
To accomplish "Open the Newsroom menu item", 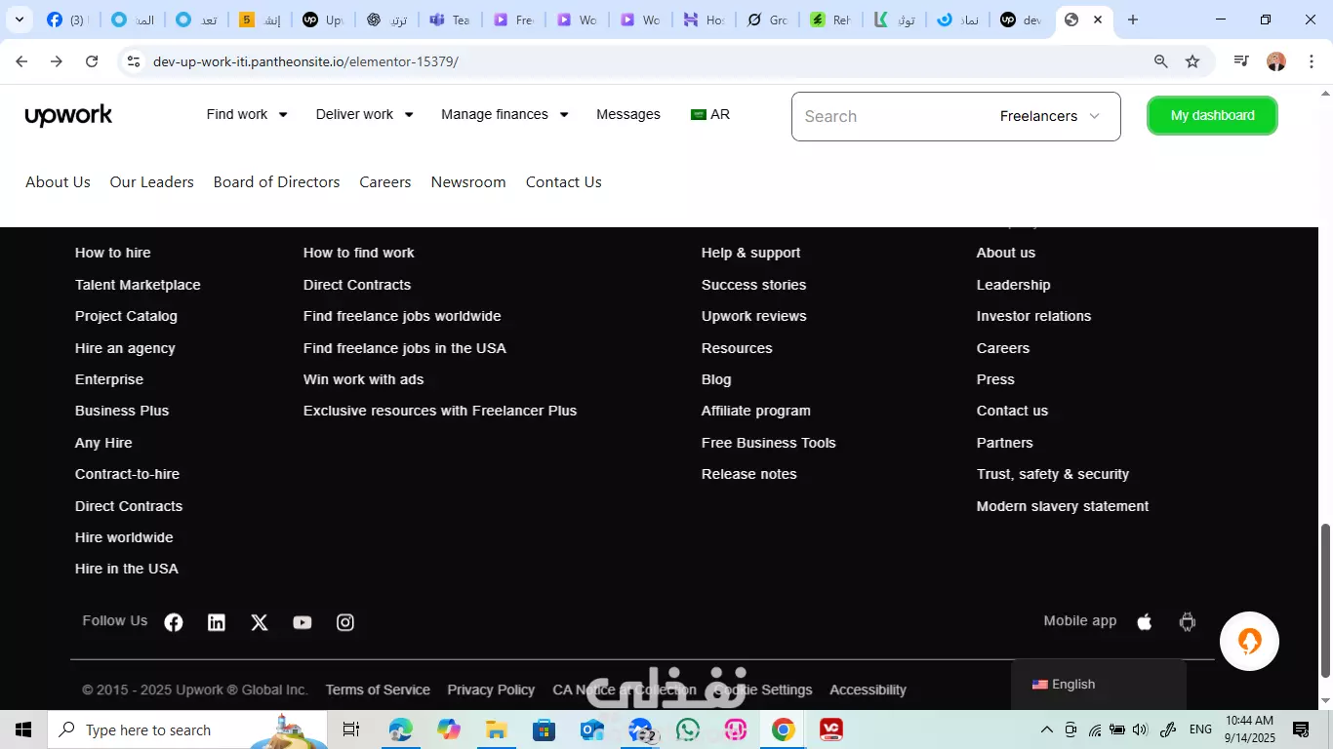I will point(468,182).
